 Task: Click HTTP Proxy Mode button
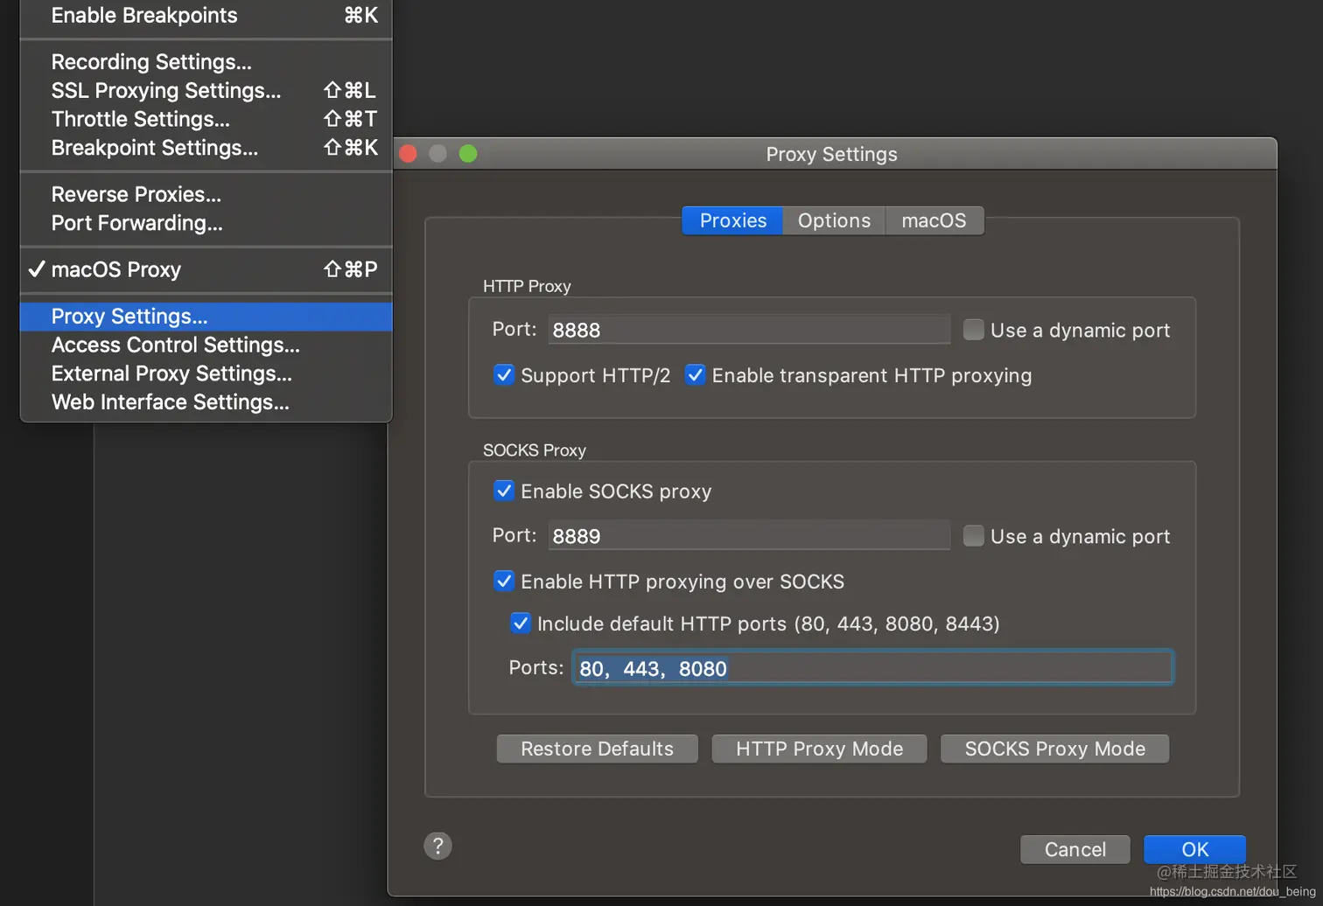click(819, 749)
